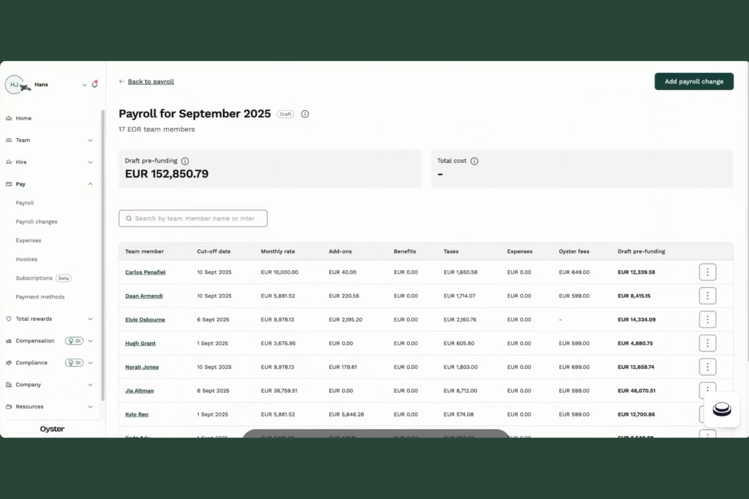Click the search magnifier icon

tap(129, 218)
